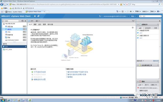163x102 pixels.
Task: Open the Administrator user dropdown
Action: [115, 16]
